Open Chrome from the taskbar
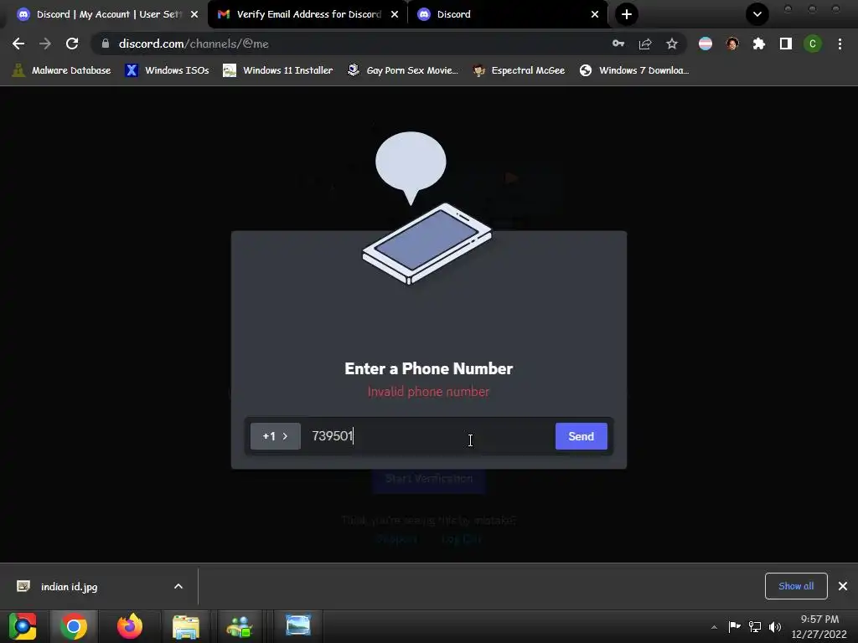Screen dimensions: 858x643 coord(74,626)
